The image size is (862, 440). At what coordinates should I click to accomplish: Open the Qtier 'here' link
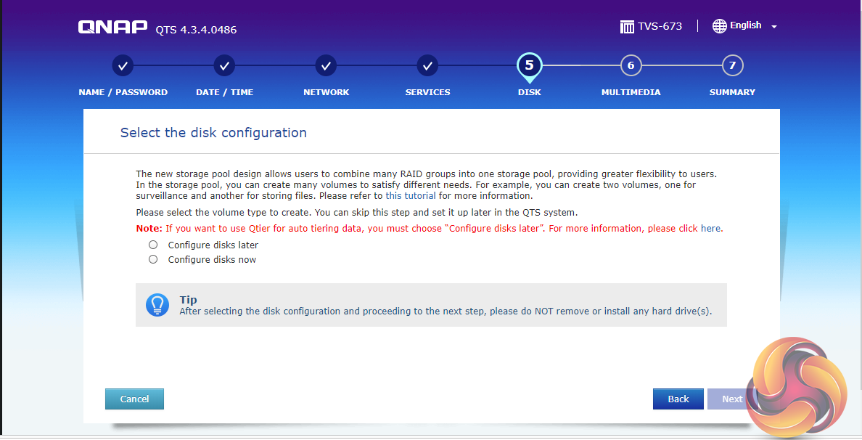click(710, 228)
